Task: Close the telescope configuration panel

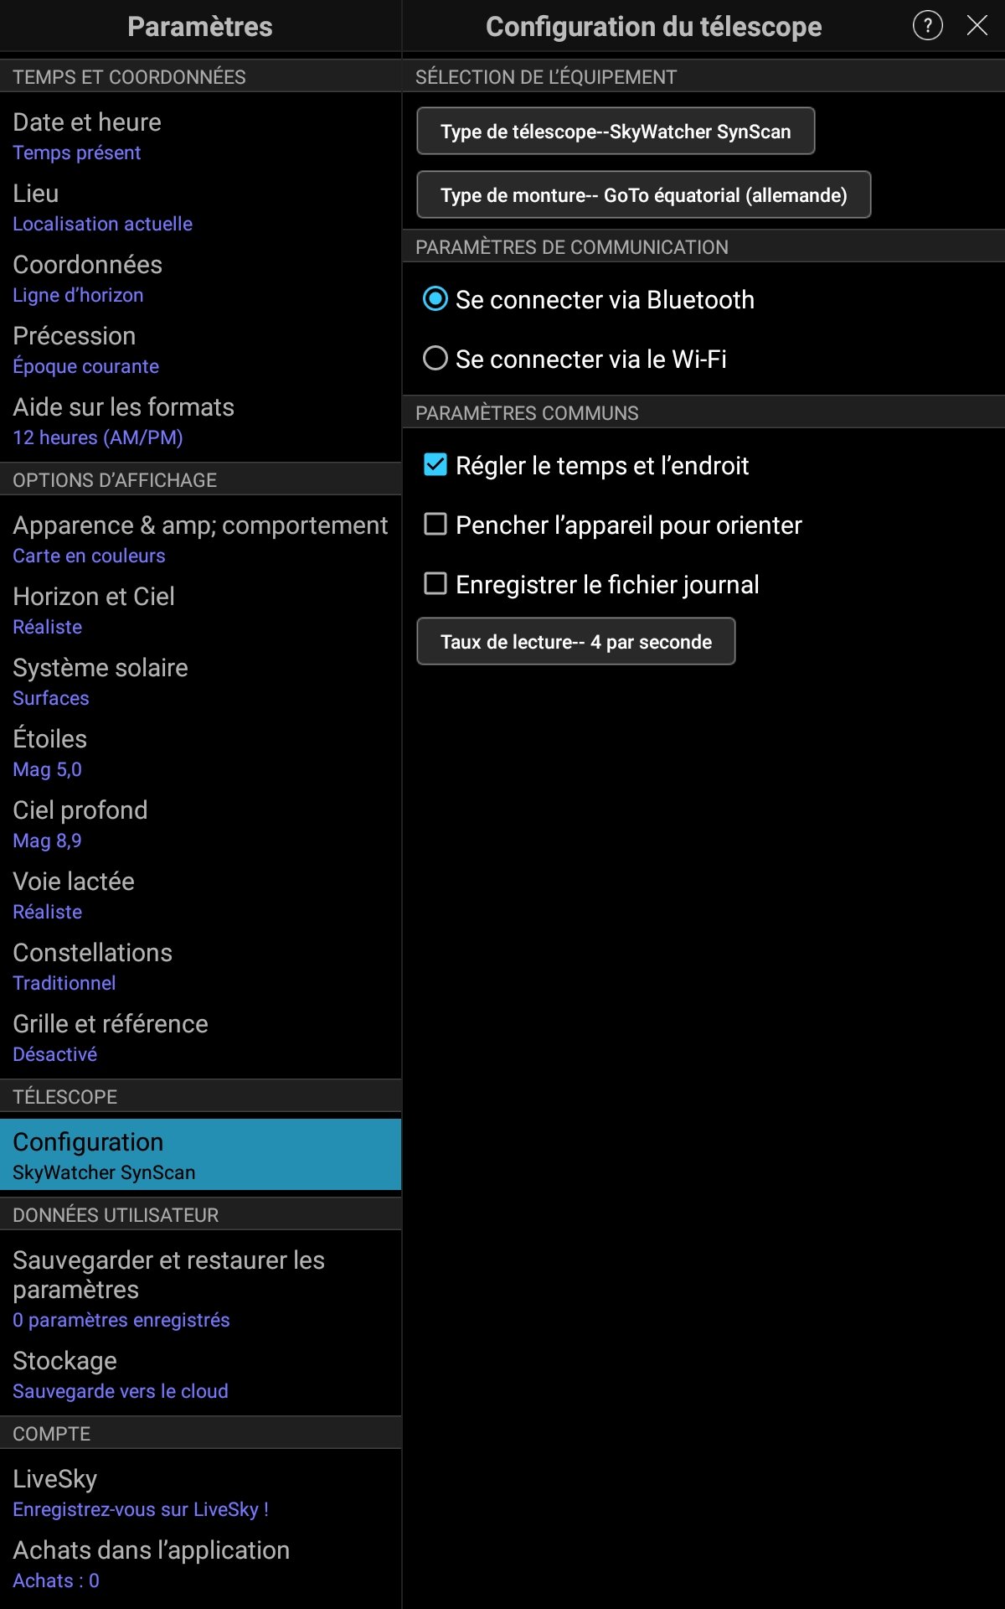Action: click(977, 26)
